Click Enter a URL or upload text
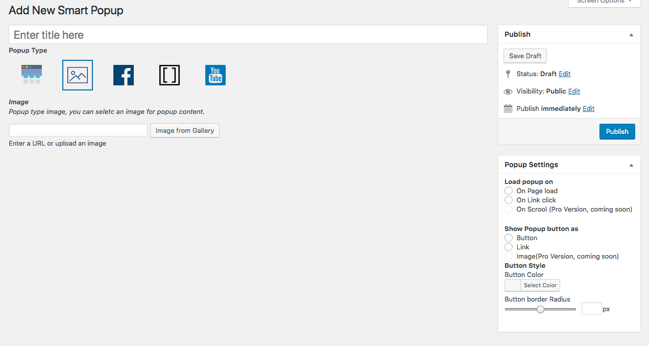This screenshot has width=649, height=346. pyautogui.click(x=57, y=144)
